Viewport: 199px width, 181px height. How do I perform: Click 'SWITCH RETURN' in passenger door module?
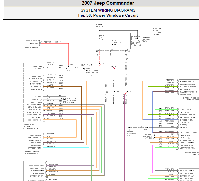click(186, 145)
